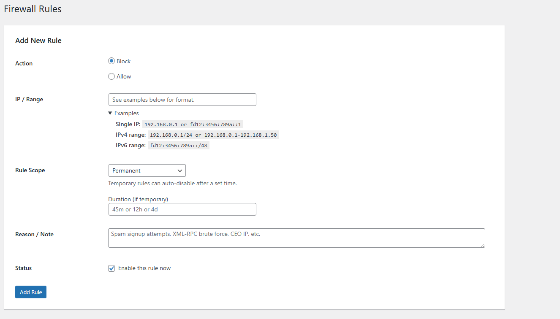Click the Rule Scope dropdown chevron arrow
560x319 pixels.
tap(181, 170)
